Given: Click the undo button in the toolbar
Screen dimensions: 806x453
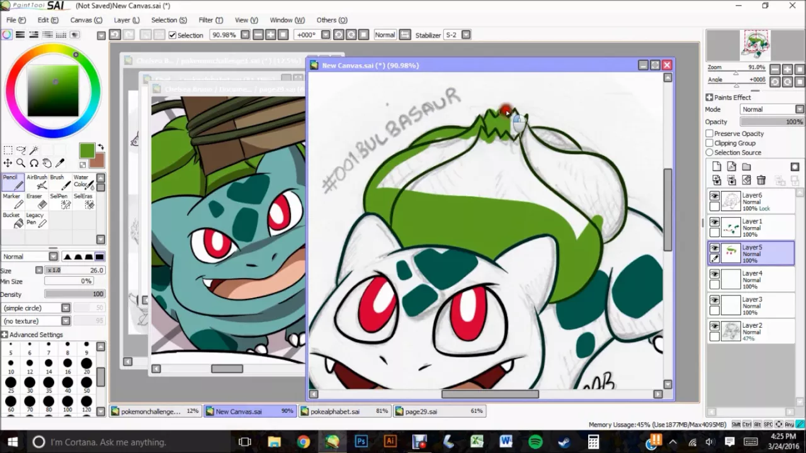Looking at the screenshot, I should [x=115, y=35].
